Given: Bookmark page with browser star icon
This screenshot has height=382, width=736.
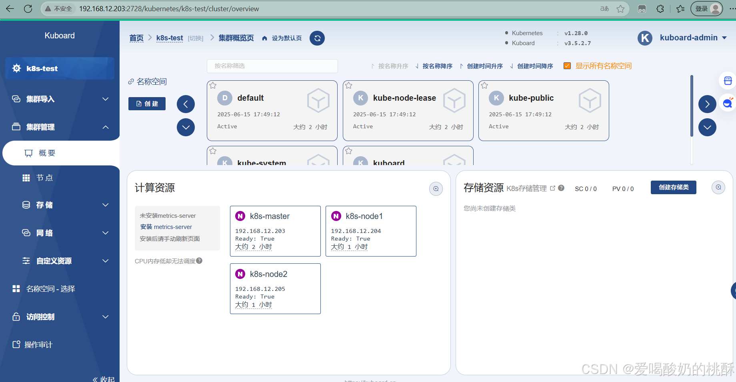Looking at the screenshot, I should point(620,9).
